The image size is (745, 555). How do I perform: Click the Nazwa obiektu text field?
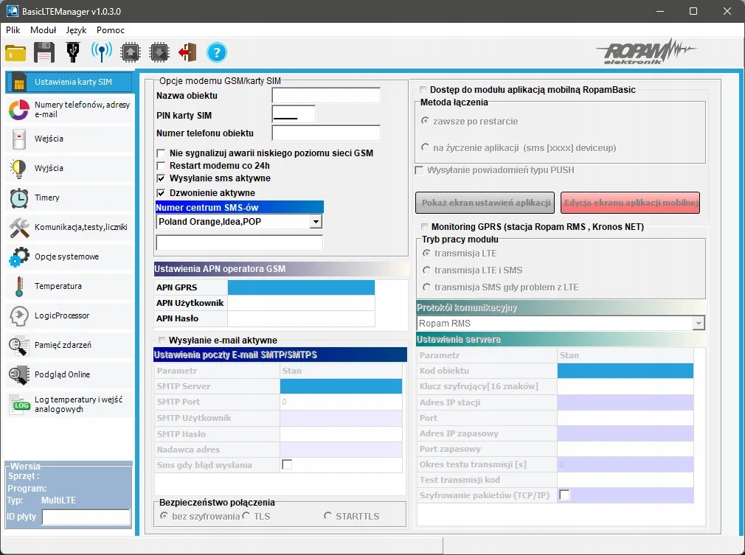326,96
